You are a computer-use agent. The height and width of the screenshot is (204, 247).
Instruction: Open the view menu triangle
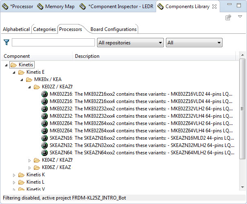click(240, 17)
